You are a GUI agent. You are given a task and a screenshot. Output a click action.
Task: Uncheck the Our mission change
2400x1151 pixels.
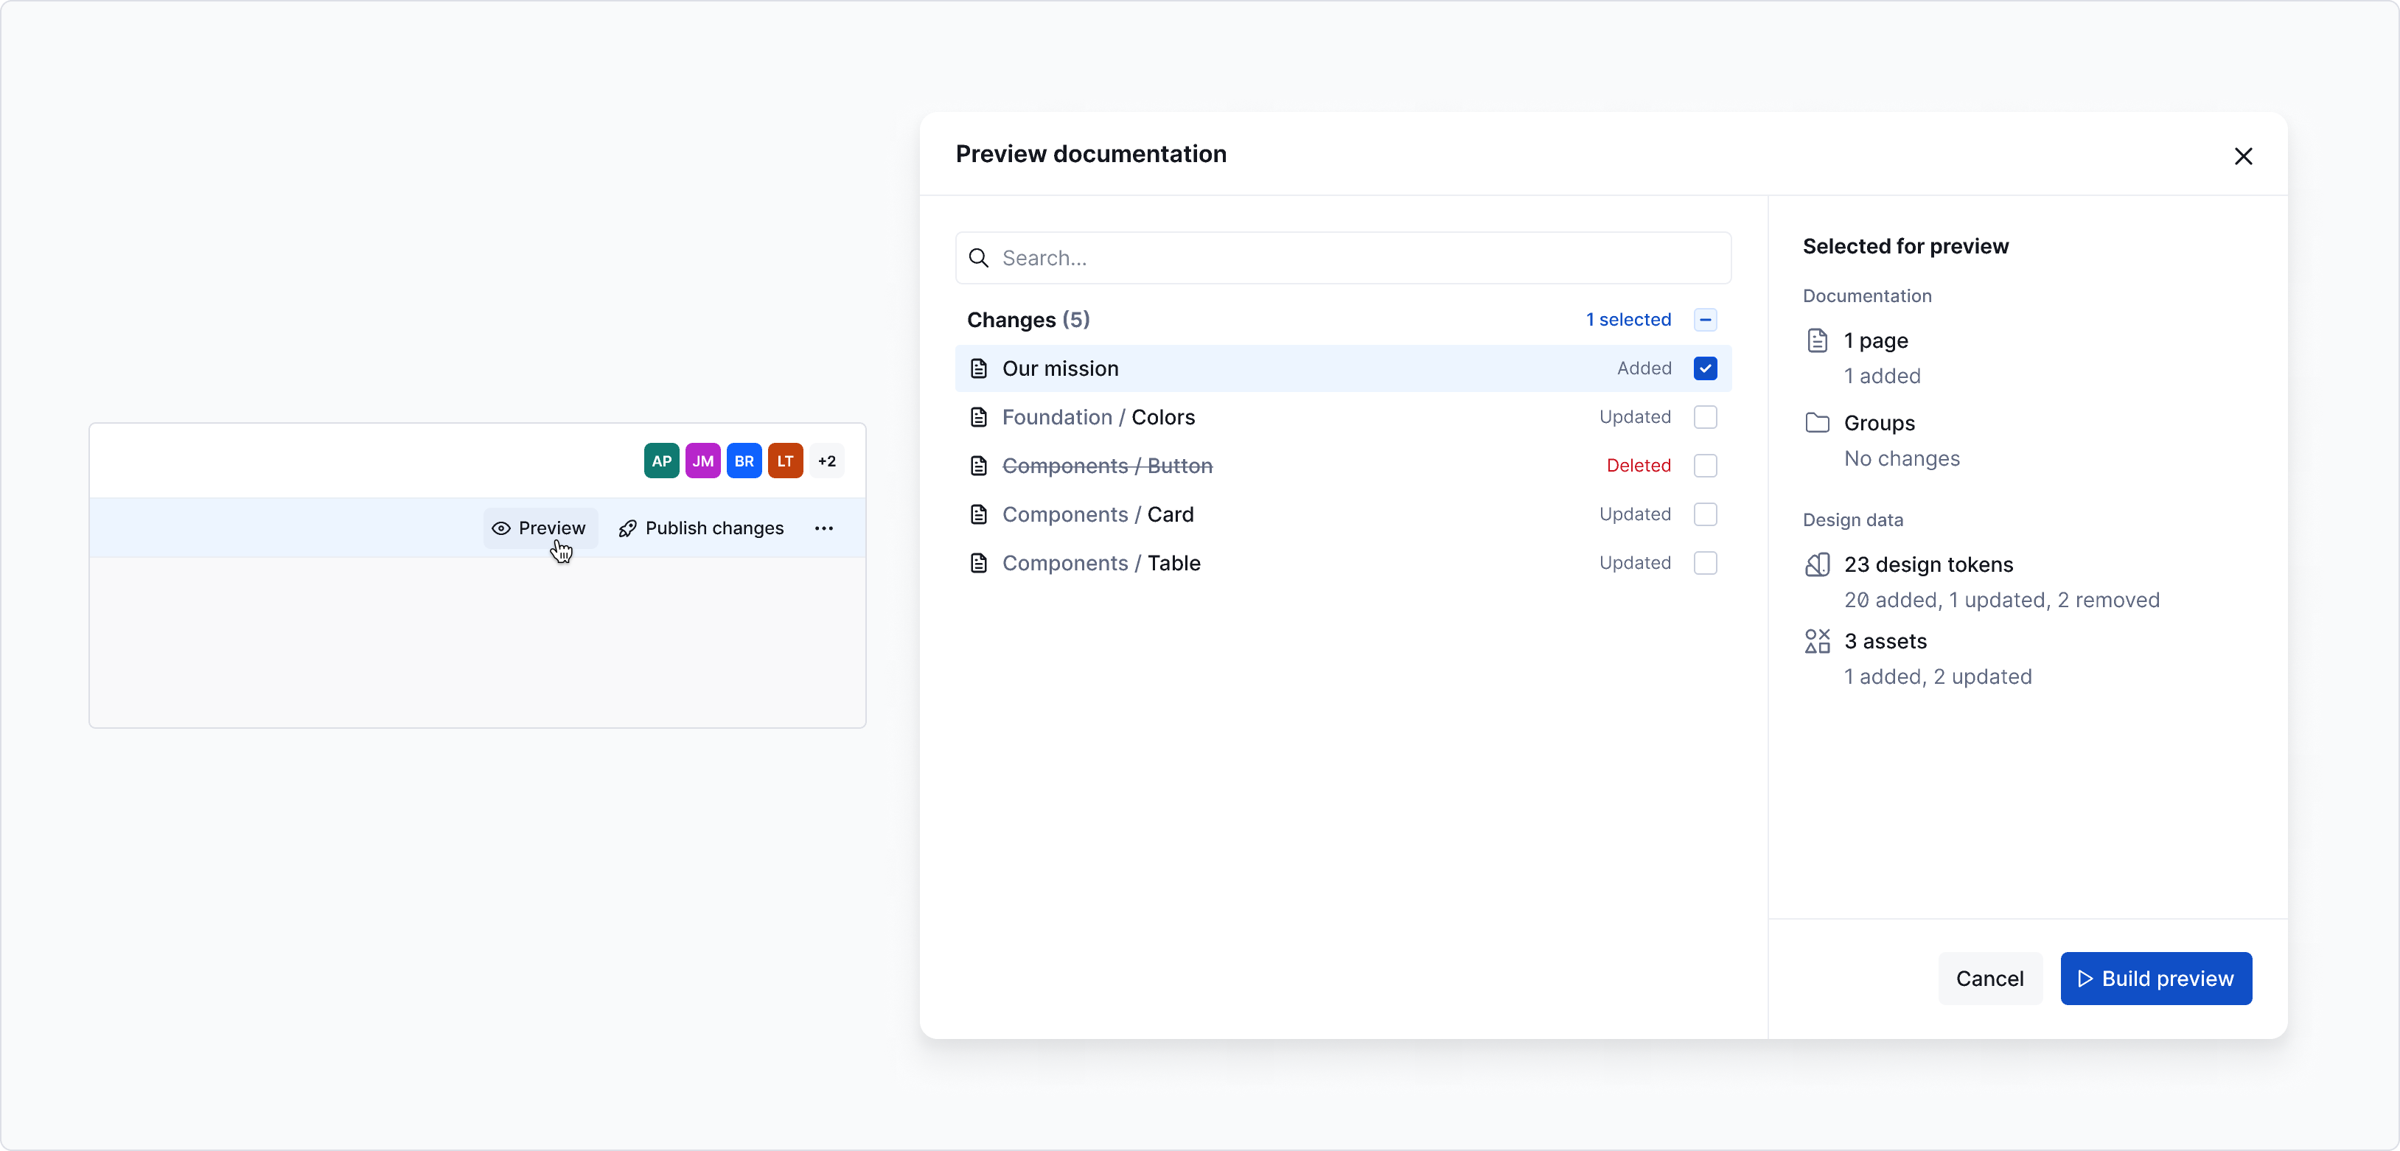tap(1706, 368)
